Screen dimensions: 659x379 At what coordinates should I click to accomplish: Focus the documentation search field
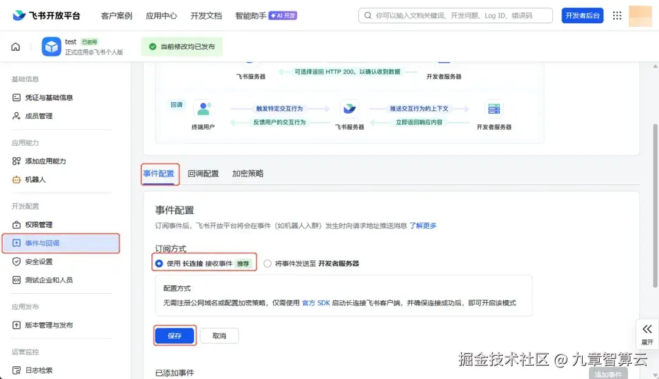click(x=456, y=15)
